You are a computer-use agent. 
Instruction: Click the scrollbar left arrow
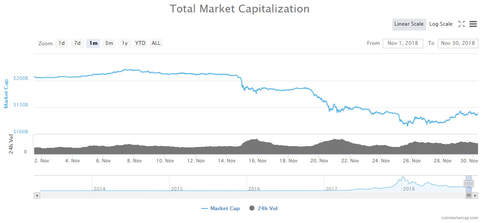pyautogui.click(x=37, y=196)
